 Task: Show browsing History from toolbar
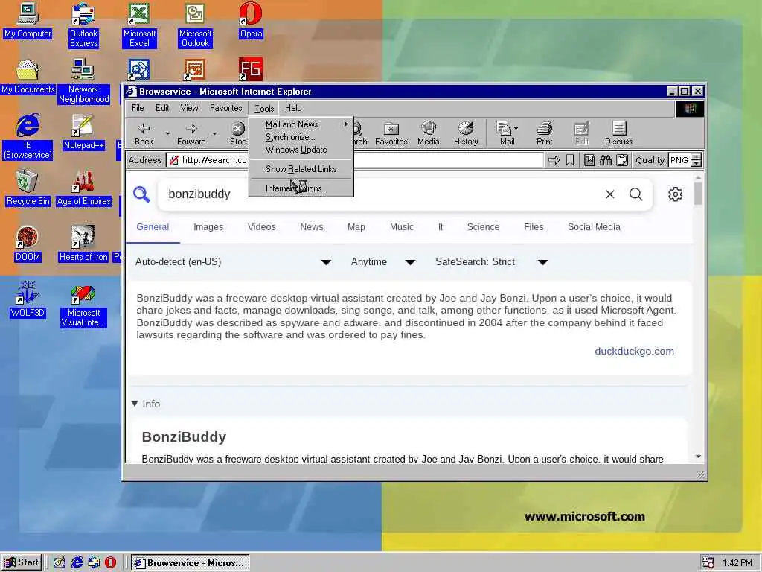pos(466,134)
